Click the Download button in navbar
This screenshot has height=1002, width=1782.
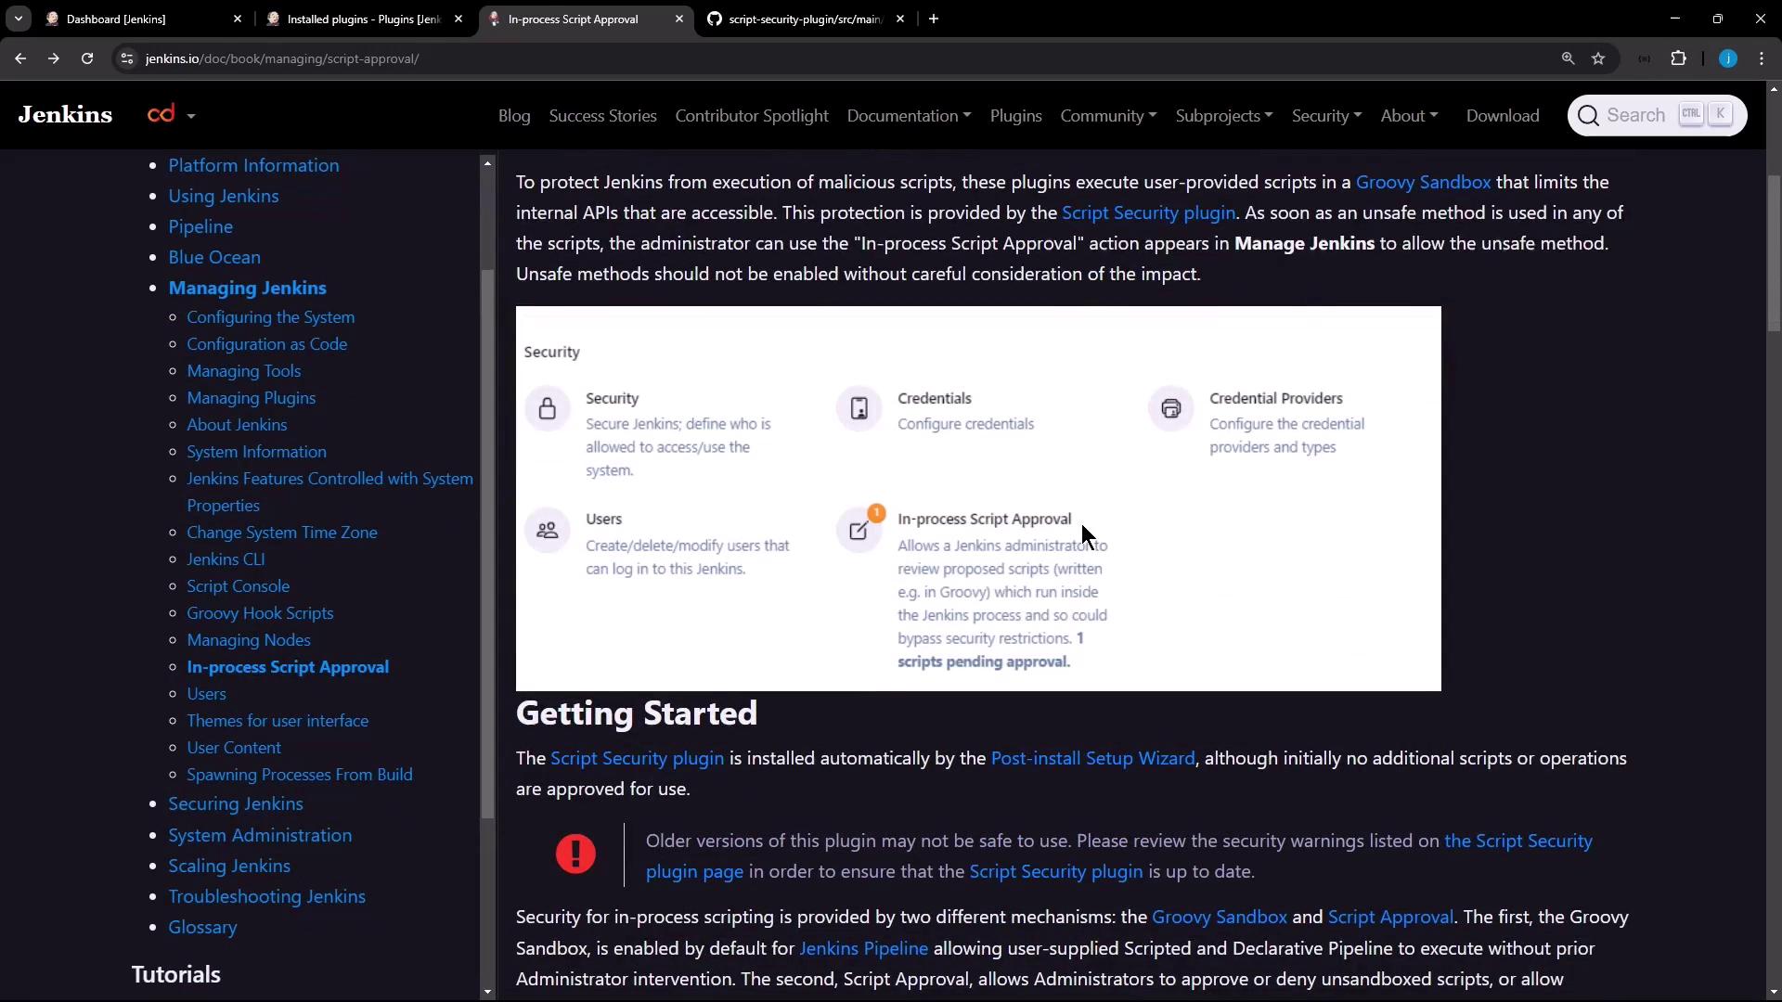click(x=1502, y=116)
